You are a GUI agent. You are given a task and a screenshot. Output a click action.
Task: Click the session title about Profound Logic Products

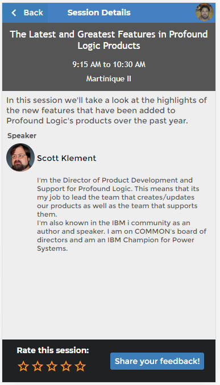coord(109,40)
